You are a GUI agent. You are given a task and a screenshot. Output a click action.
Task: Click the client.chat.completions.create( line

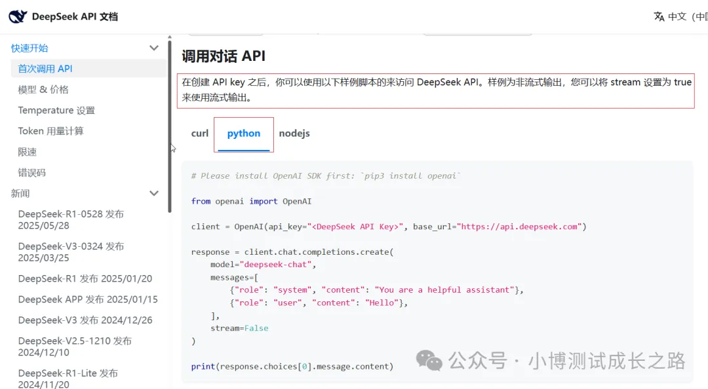[292, 252]
